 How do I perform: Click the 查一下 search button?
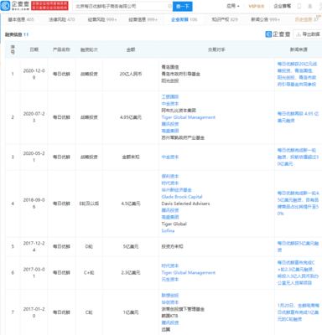tap(183, 6)
